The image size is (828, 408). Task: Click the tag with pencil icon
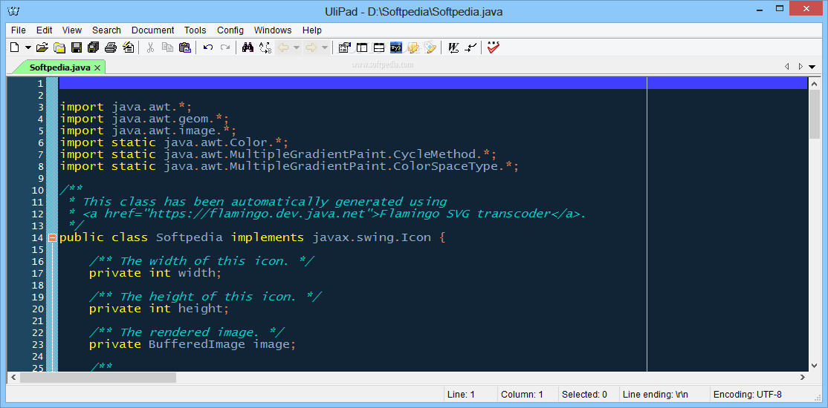(x=430, y=47)
